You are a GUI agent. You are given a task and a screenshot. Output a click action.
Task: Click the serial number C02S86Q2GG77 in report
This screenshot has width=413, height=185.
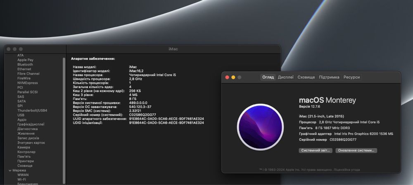tap(142, 115)
